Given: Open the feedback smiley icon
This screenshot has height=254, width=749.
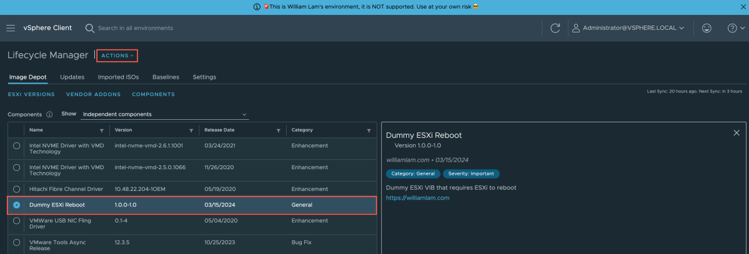Looking at the screenshot, I should 707,28.
